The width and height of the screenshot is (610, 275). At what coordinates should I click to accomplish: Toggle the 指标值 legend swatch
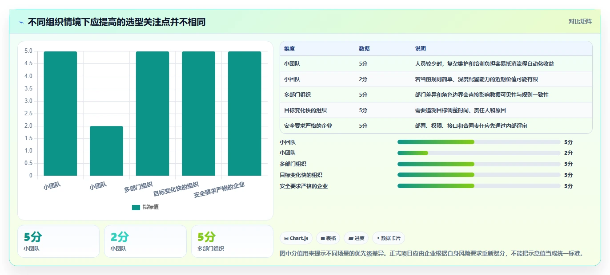(x=136, y=207)
